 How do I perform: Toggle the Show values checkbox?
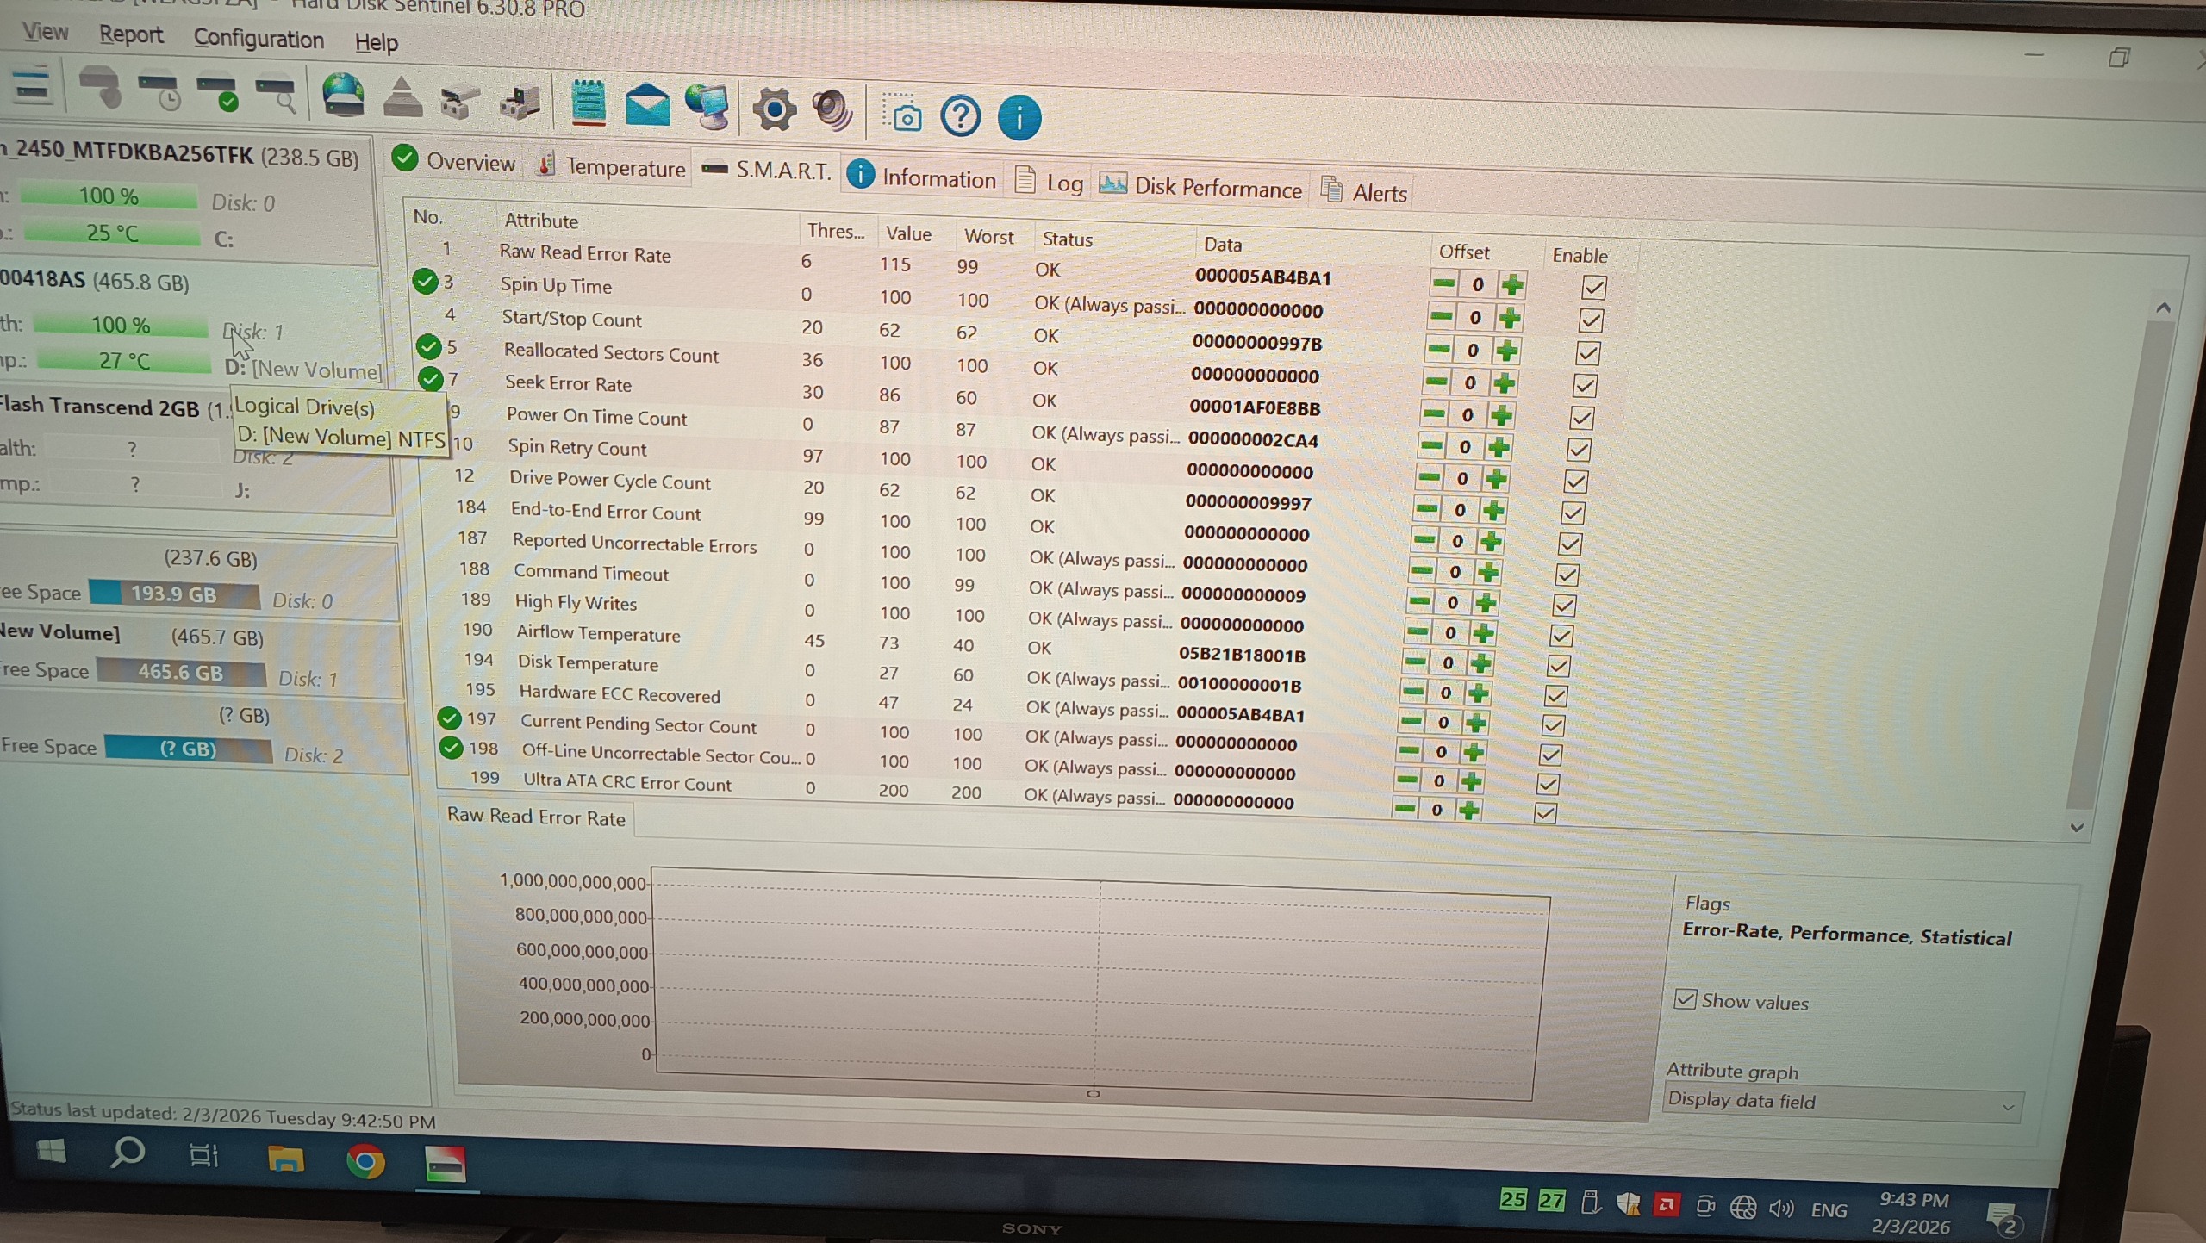1685,998
